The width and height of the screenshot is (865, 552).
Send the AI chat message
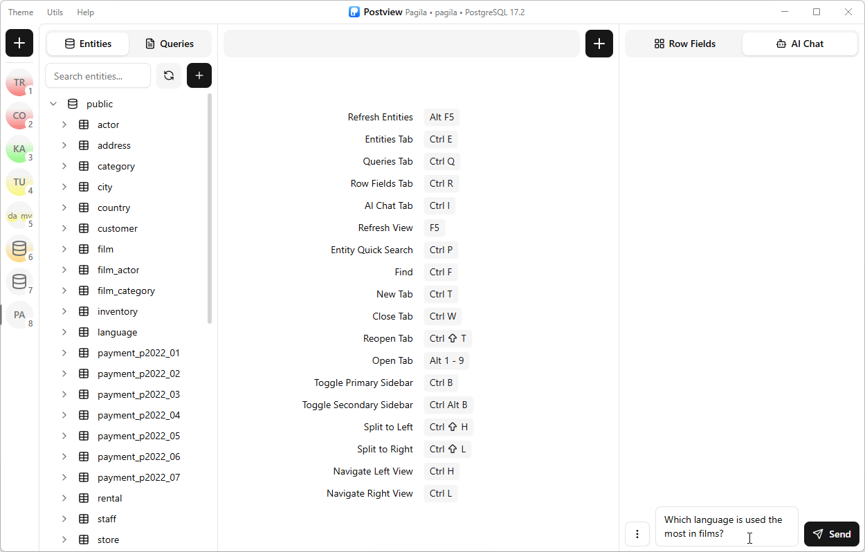tap(832, 534)
